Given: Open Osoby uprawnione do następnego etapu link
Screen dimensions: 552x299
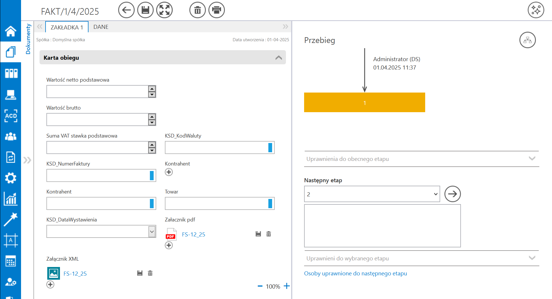Looking at the screenshot, I should 355,273.
